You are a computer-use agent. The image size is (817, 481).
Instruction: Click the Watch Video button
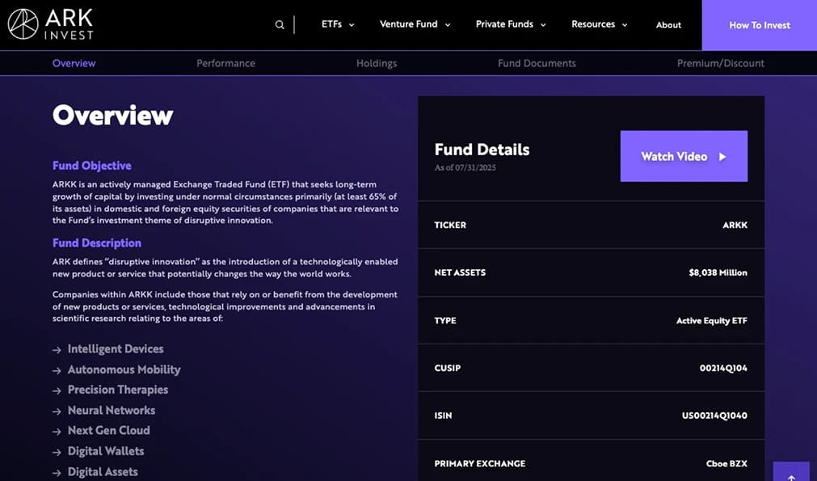coord(684,156)
